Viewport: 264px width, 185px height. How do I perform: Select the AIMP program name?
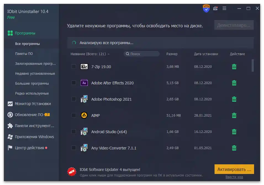(96, 116)
